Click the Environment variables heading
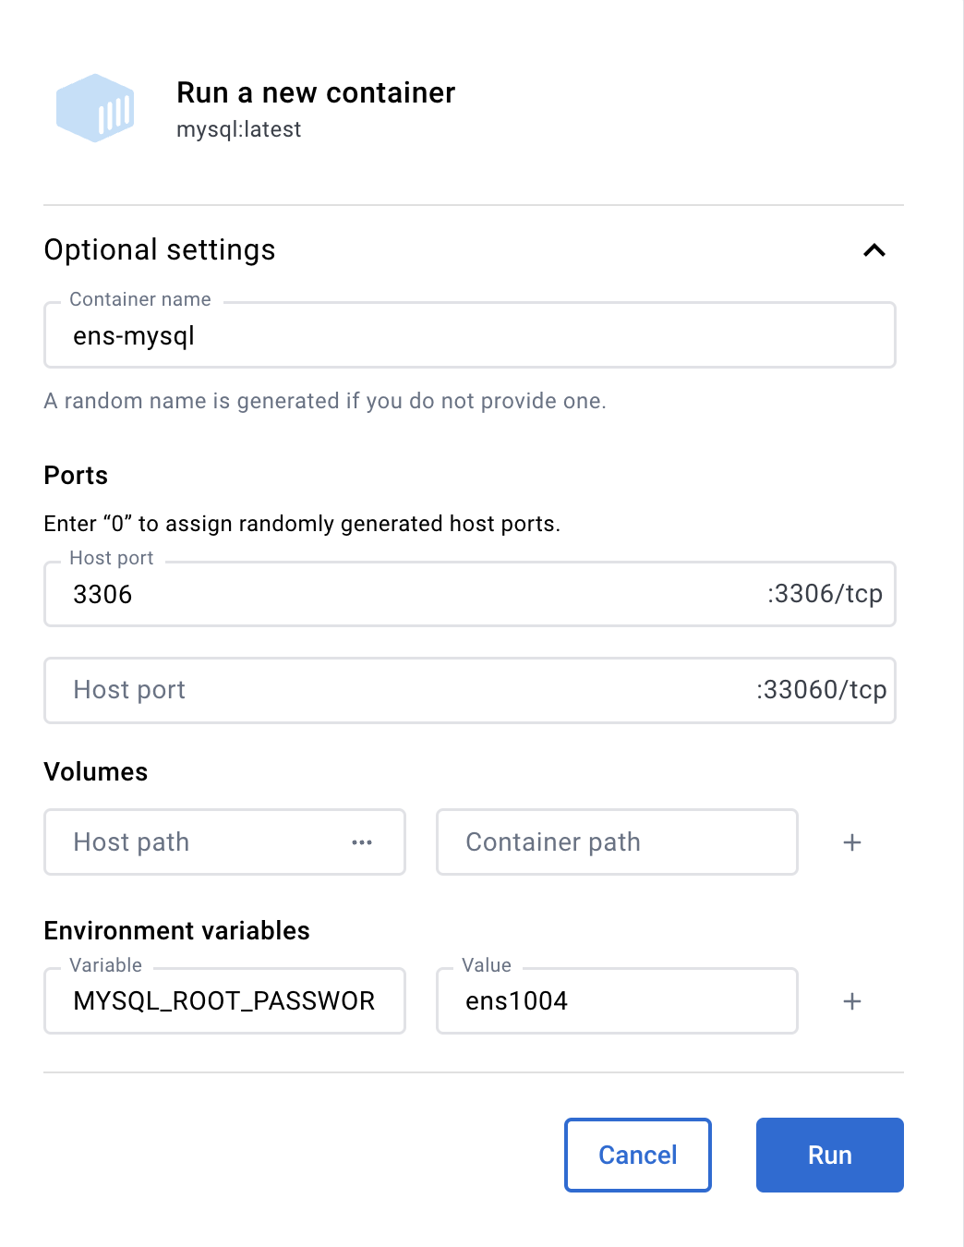The width and height of the screenshot is (964, 1247). click(176, 930)
